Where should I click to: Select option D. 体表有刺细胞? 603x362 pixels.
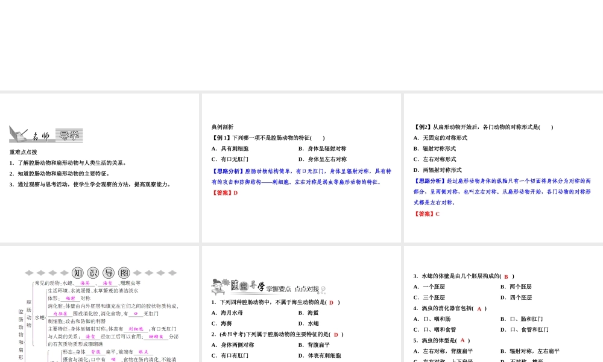point(320,356)
